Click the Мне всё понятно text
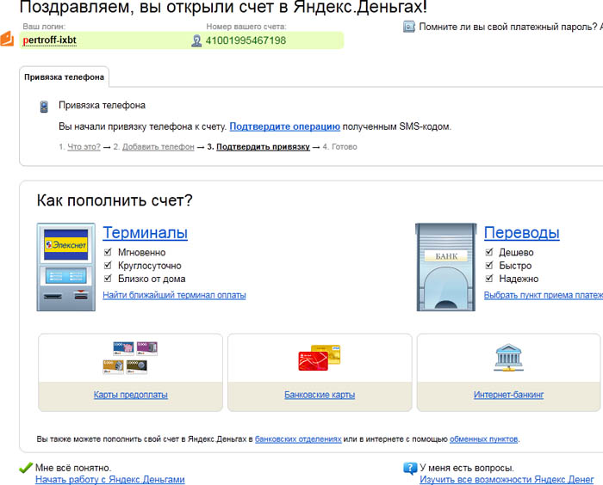 73,468
